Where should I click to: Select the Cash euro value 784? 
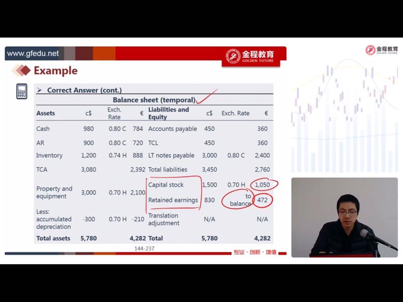[138, 129]
